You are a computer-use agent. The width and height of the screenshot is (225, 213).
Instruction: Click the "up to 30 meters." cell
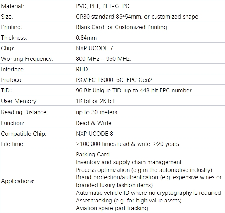[97, 112]
